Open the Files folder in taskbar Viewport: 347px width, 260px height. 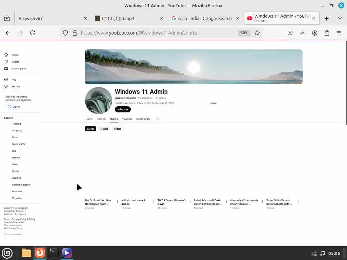click(26, 253)
